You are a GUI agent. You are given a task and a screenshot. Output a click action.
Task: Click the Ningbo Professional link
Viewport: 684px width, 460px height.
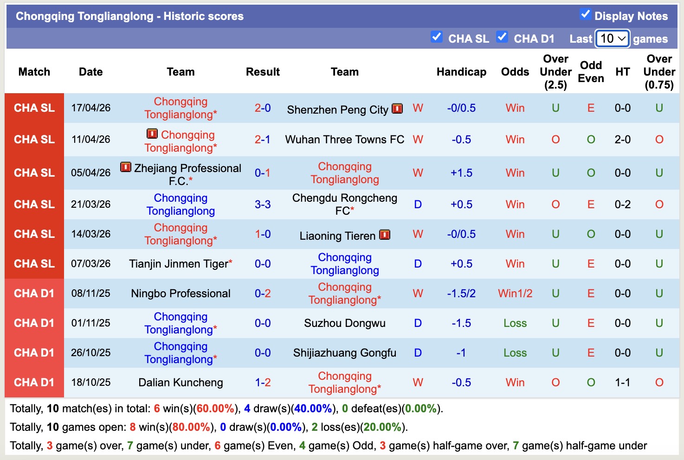(180, 293)
